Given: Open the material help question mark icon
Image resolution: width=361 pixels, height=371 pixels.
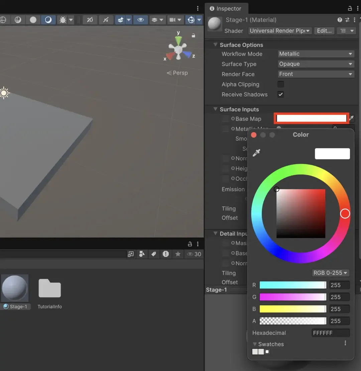Looking at the screenshot, I should point(340,20).
